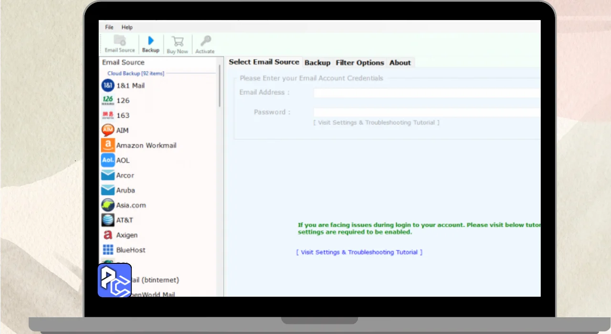Pick the AOL icon

pos(108,160)
